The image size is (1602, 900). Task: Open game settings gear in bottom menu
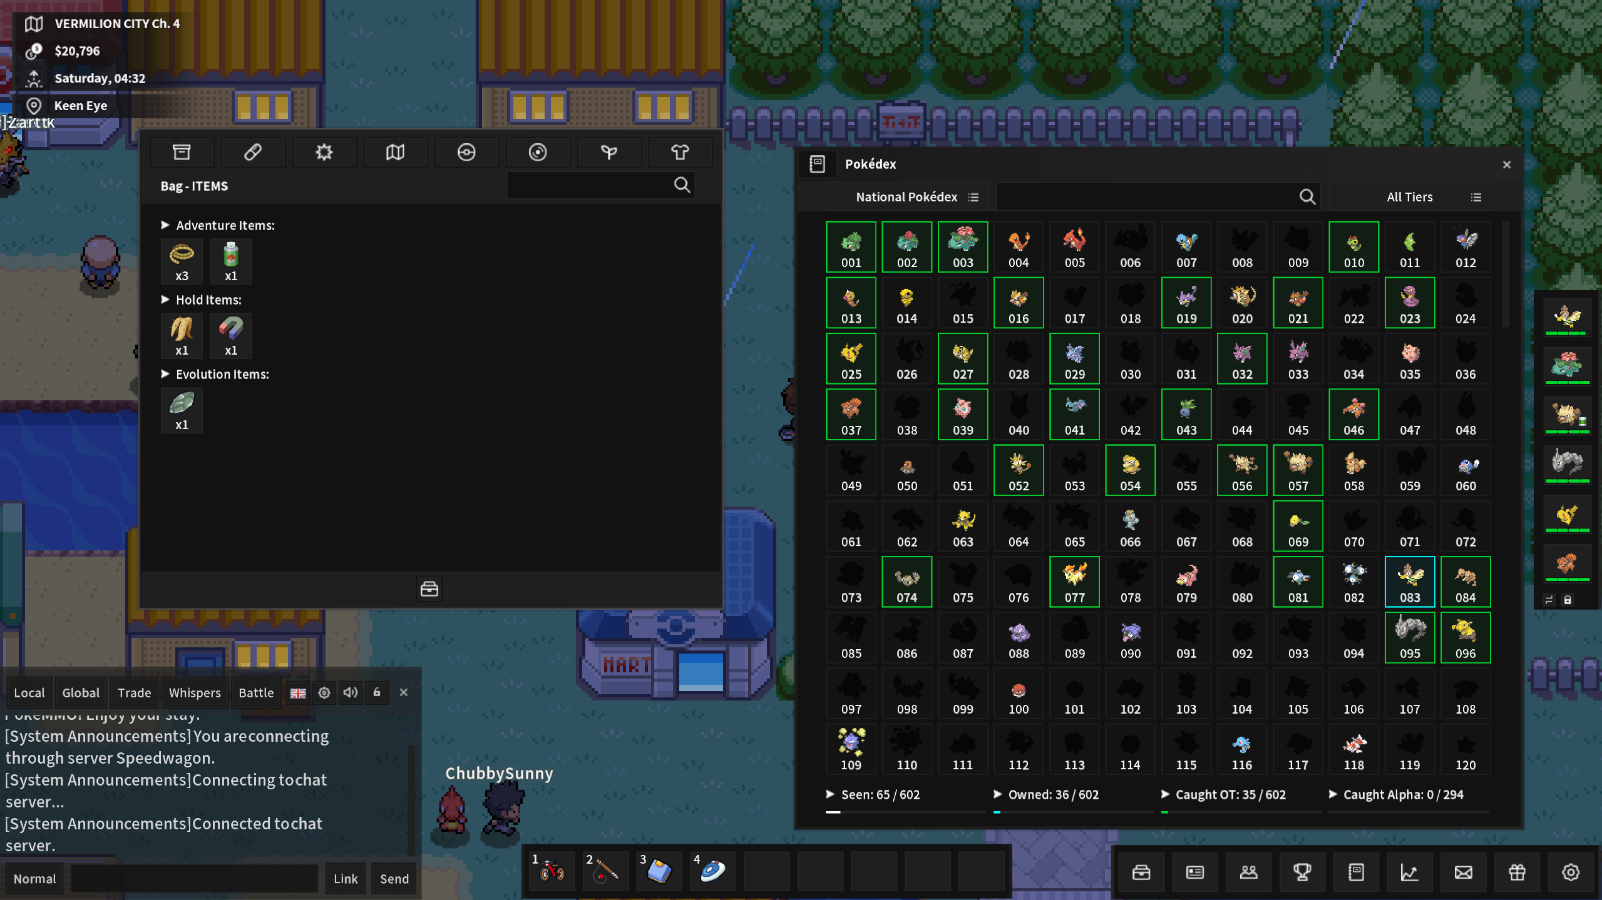pyautogui.click(x=1571, y=872)
